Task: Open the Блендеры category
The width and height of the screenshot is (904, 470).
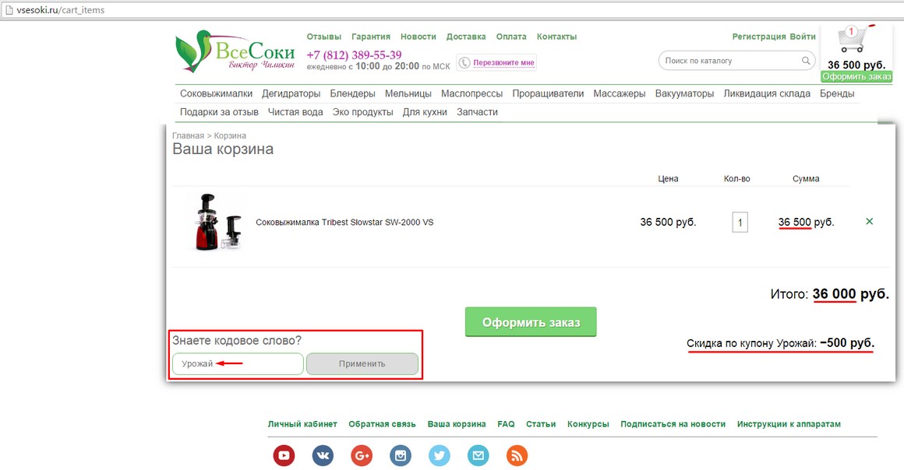Action: (352, 93)
